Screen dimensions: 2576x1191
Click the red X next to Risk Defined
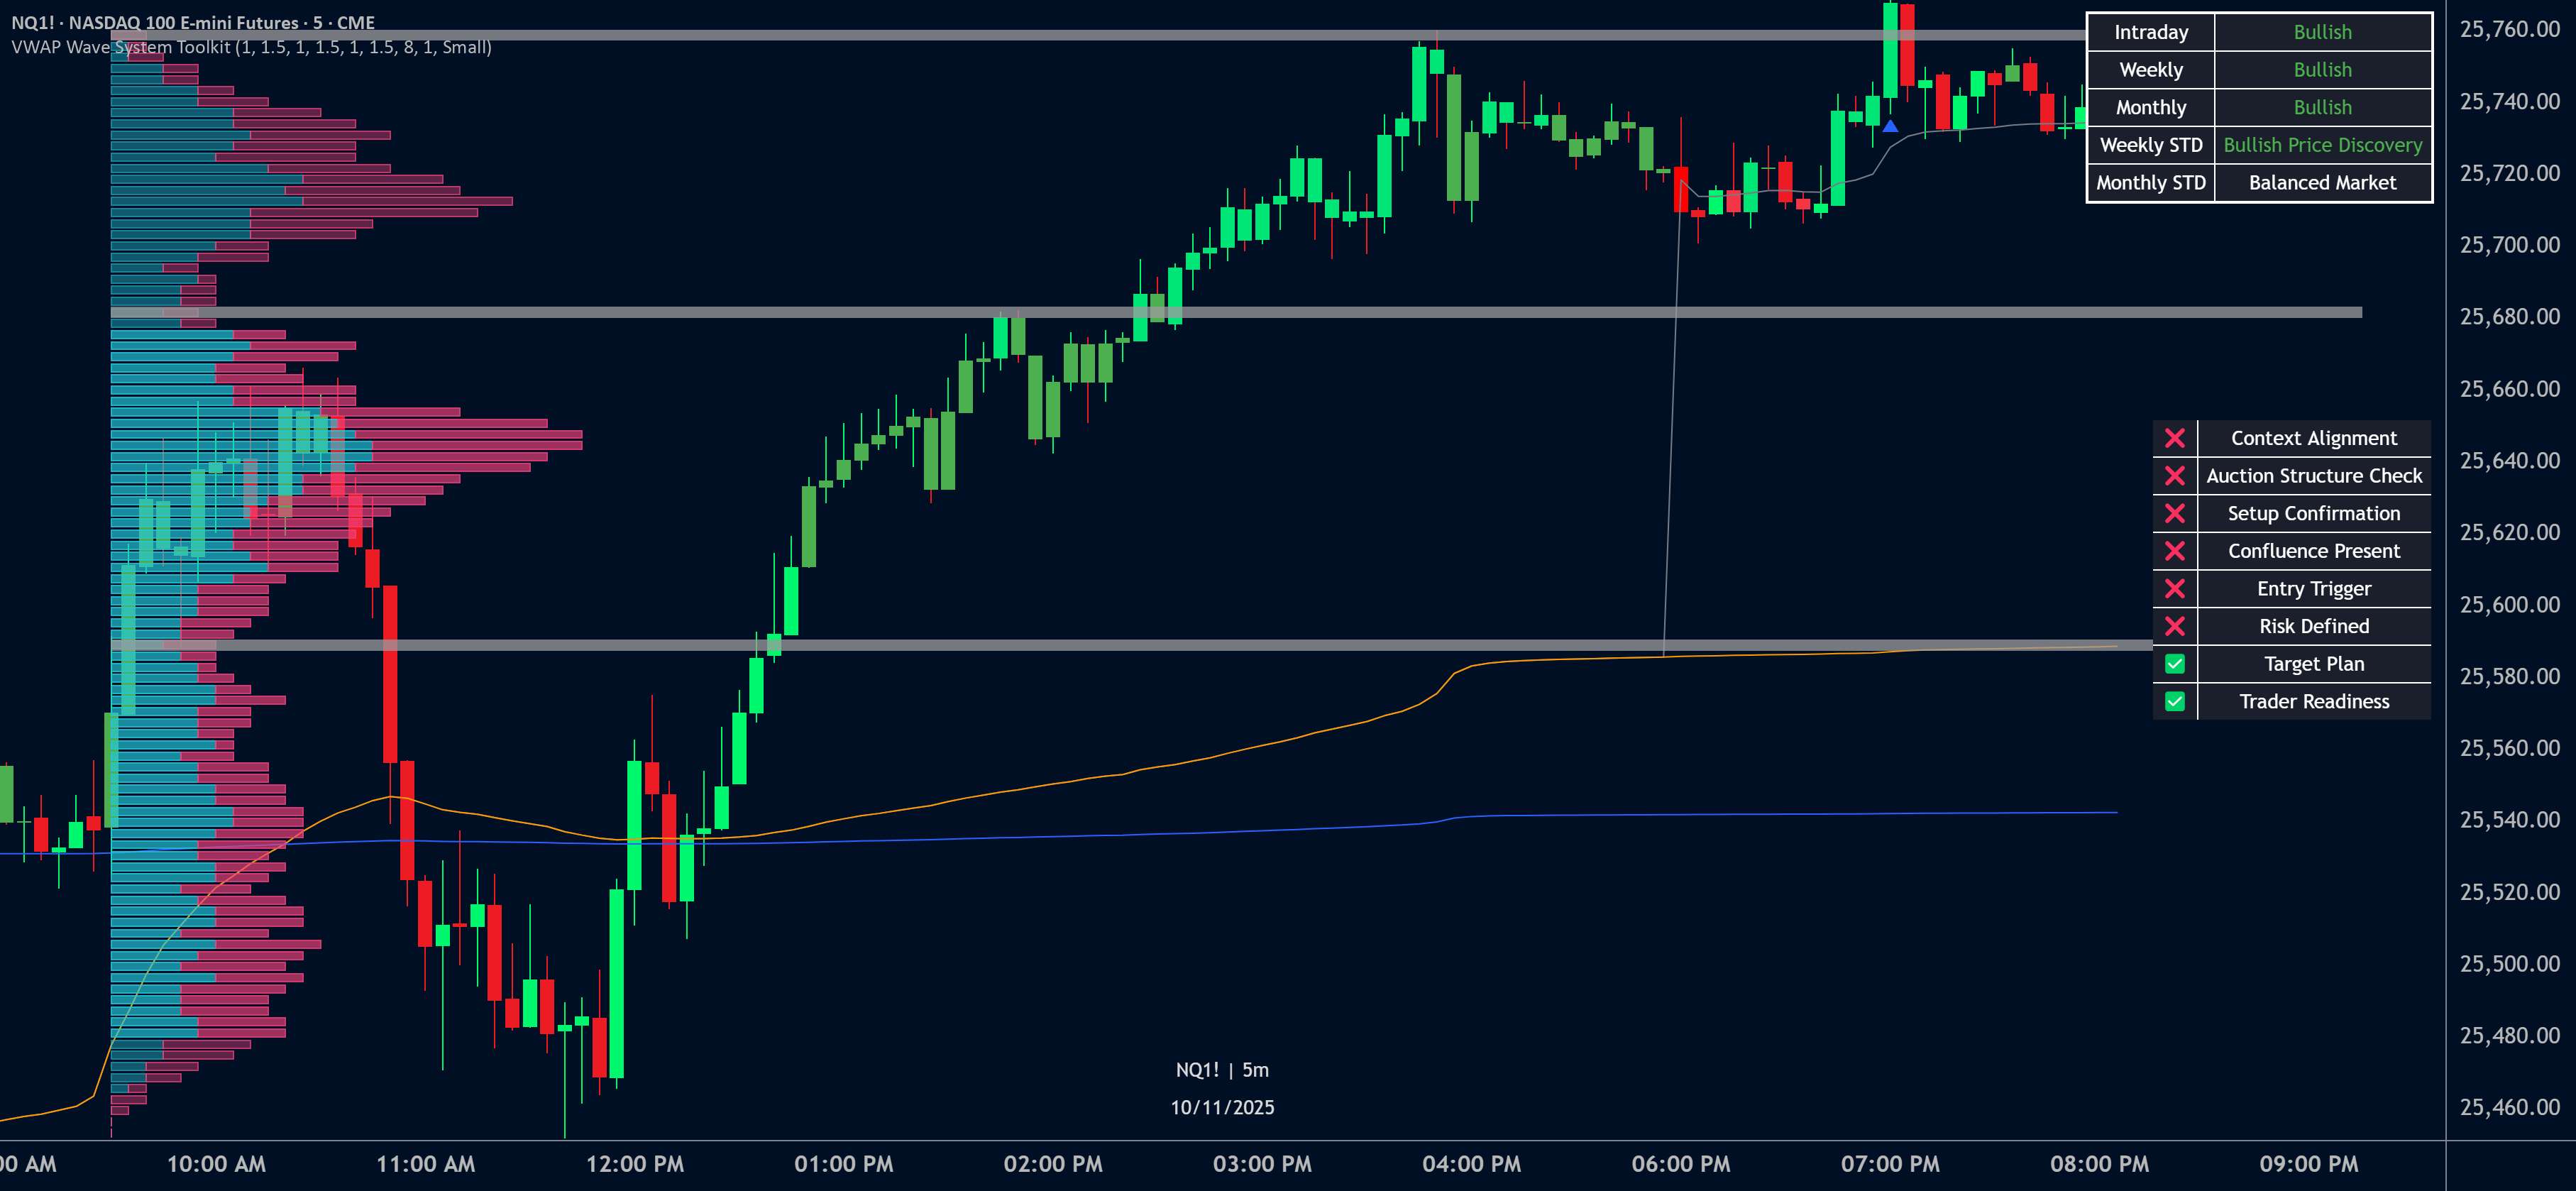pos(2174,626)
